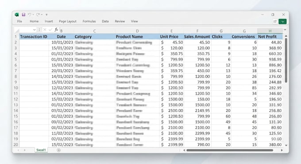301x164 pixels.
Task: Select column H header
Action: click(x=270, y=31)
